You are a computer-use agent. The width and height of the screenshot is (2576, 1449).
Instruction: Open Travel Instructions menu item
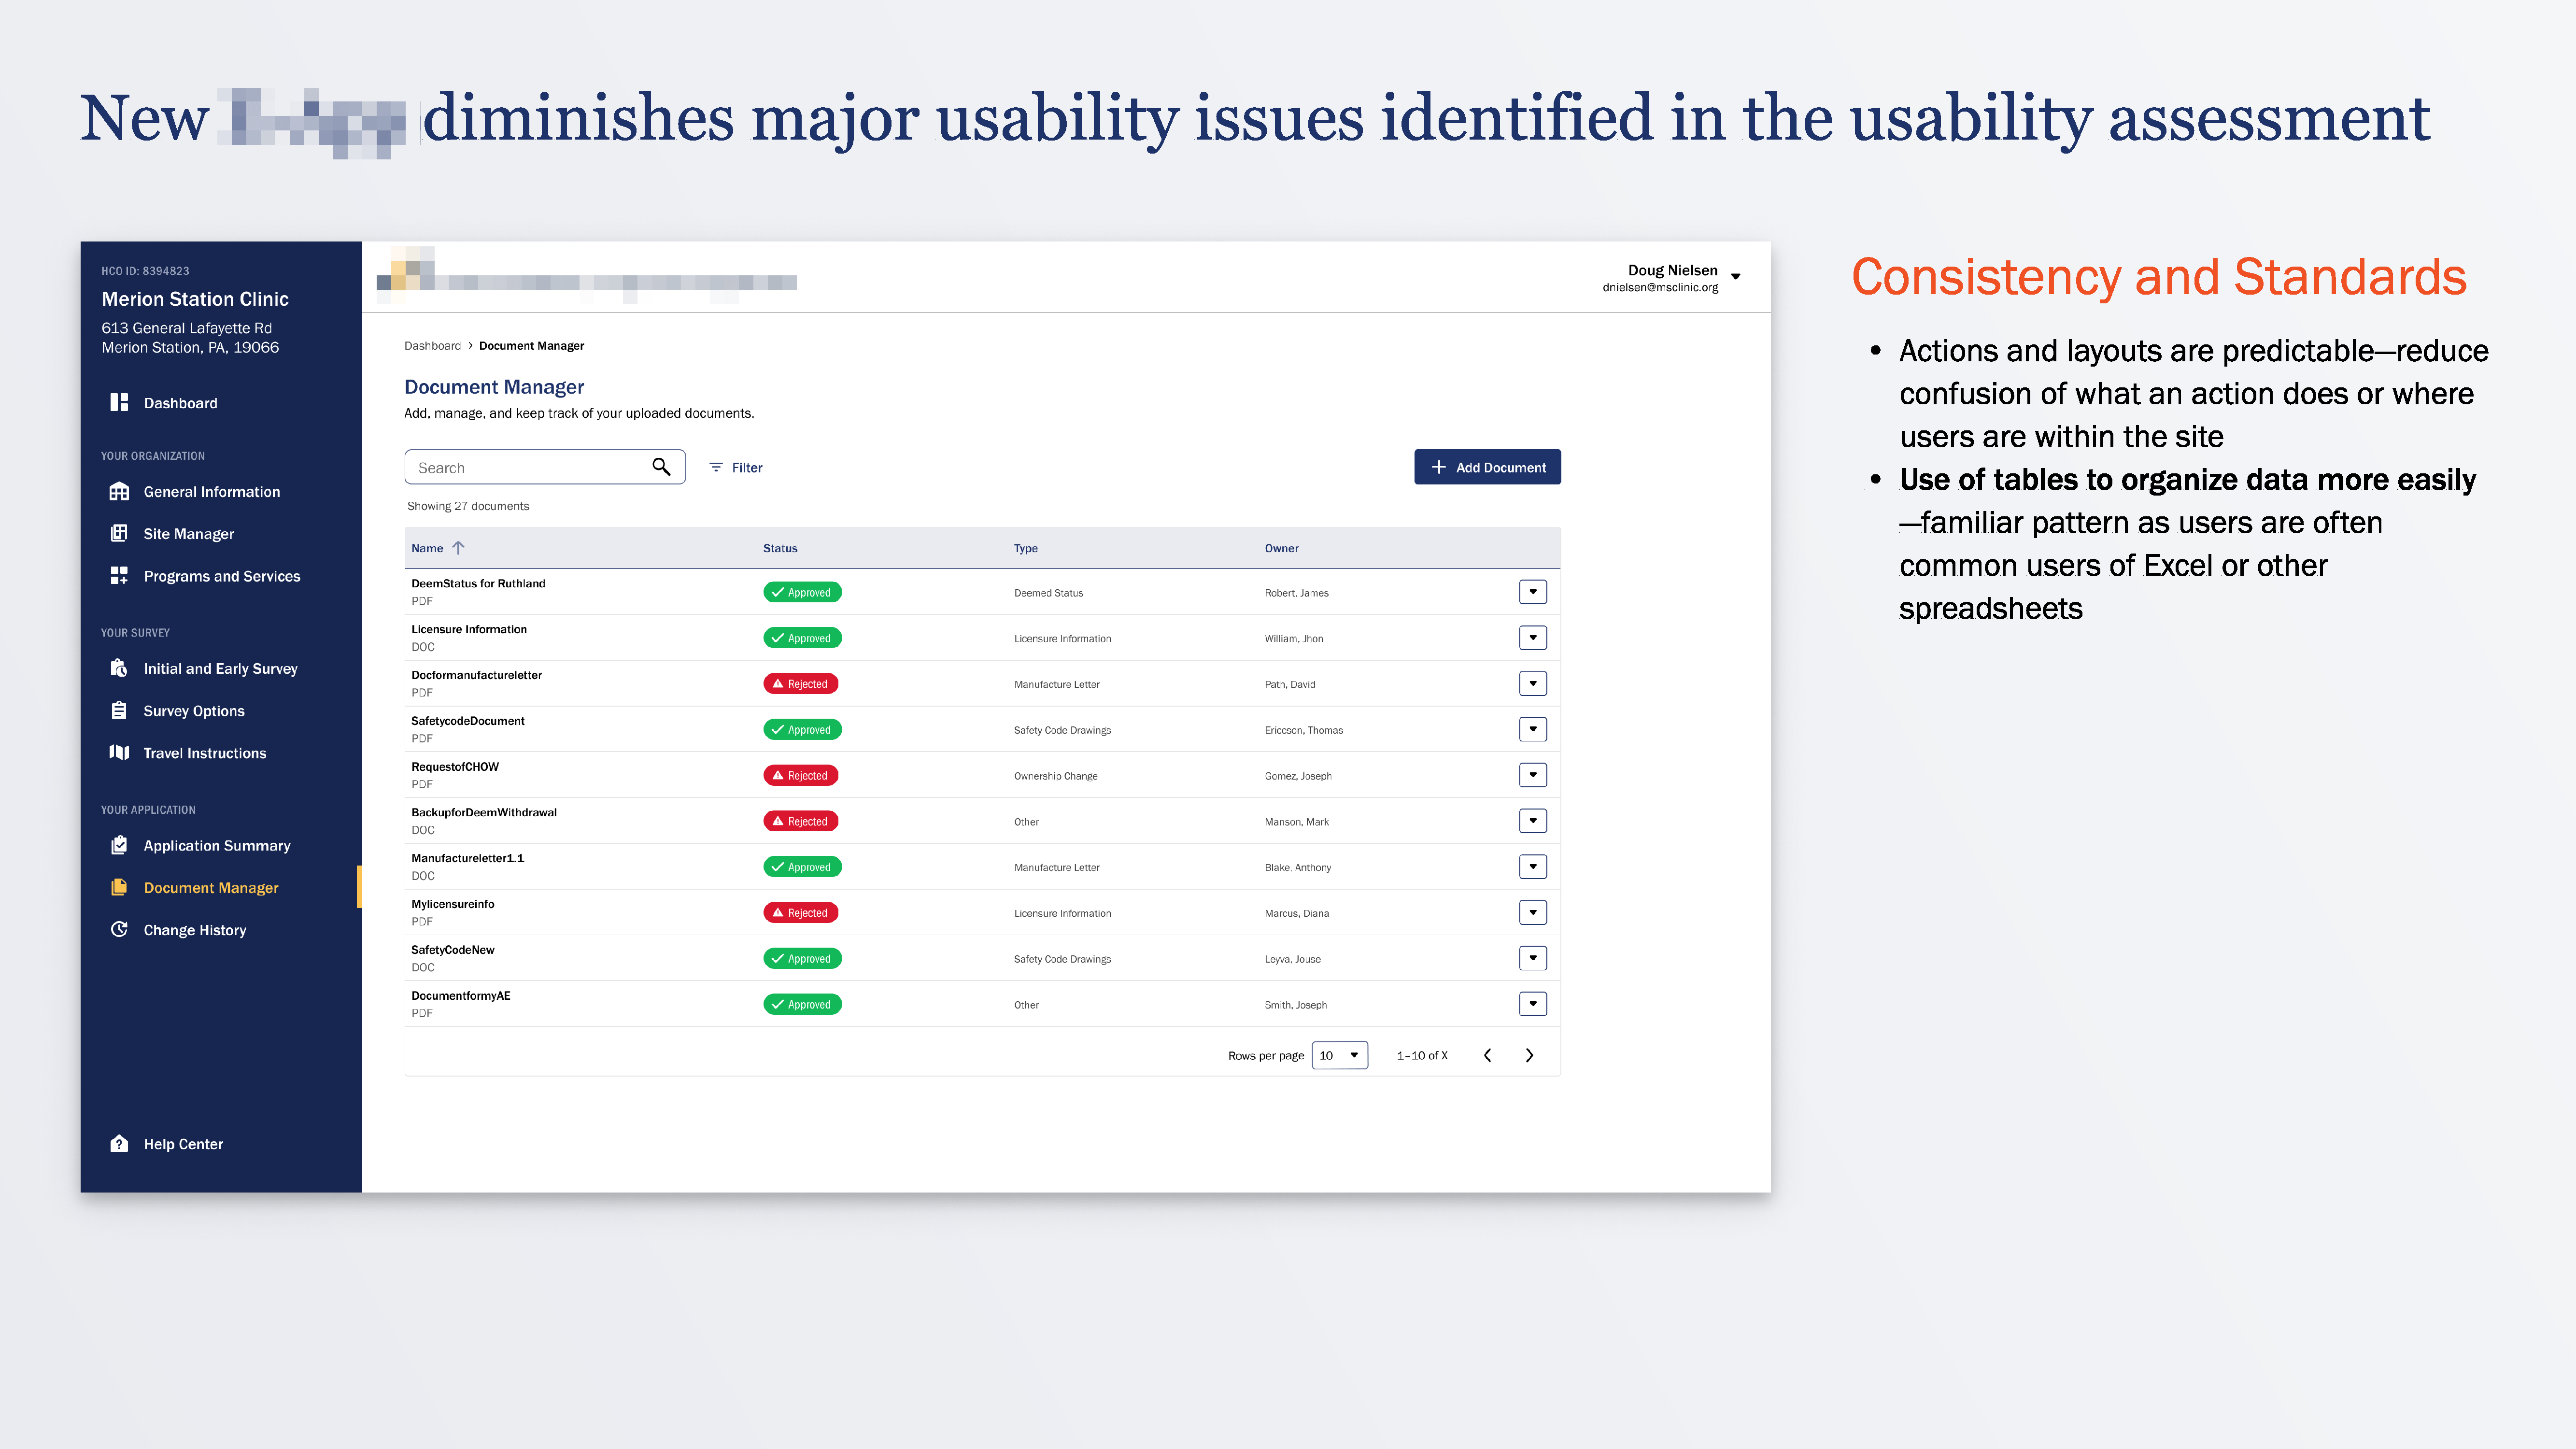point(205,753)
